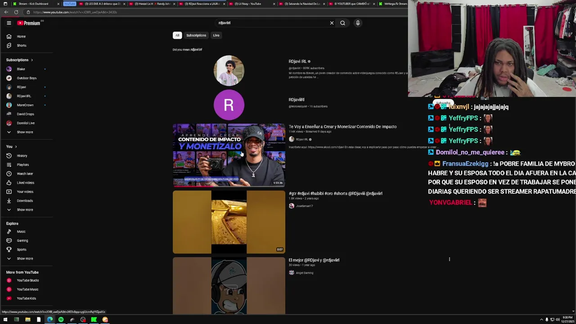Open Your videos
The width and height of the screenshot is (576, 324).
pyautogui.click(x=26, y=192)
